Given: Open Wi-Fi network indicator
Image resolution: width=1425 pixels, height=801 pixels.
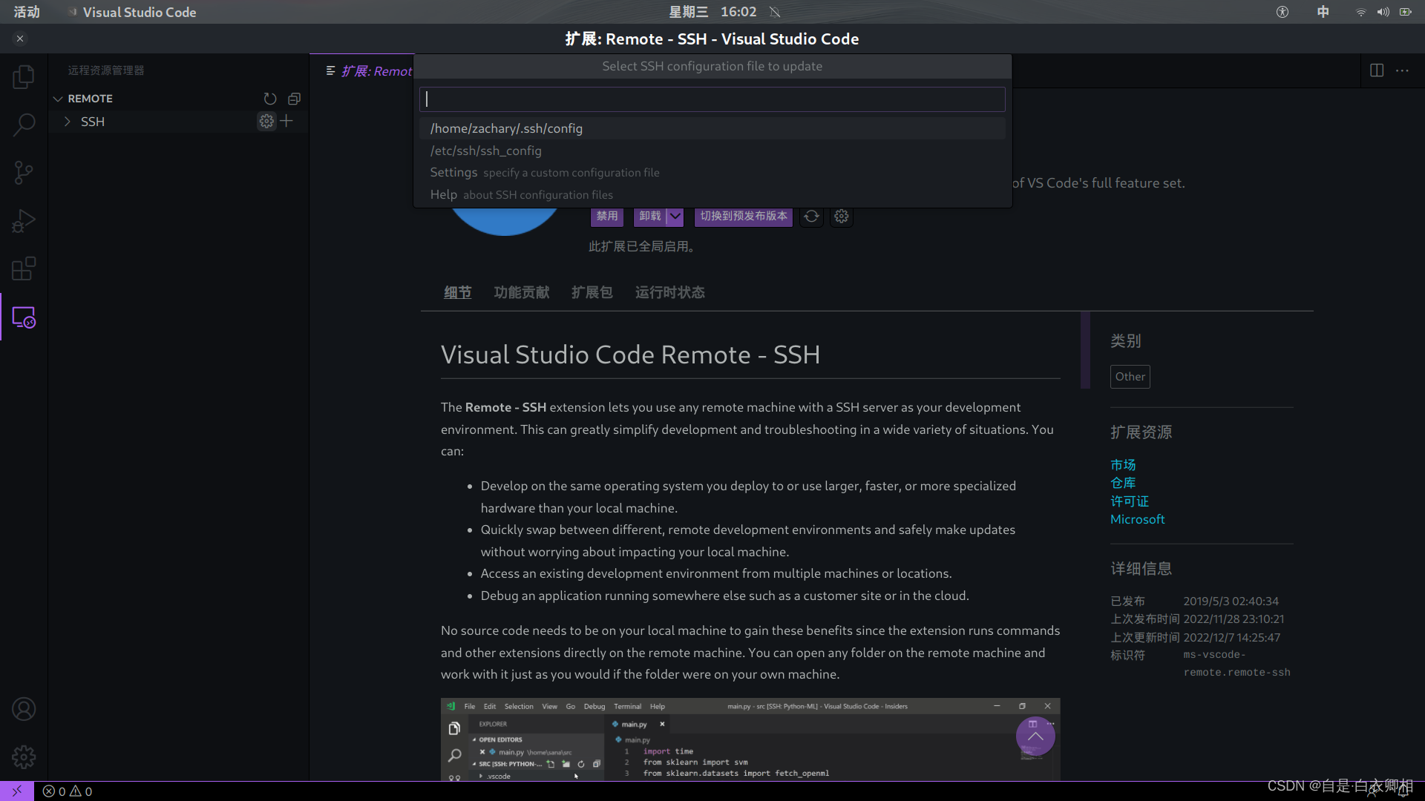Looking at the screenshot, I should tap(1361, 12).
